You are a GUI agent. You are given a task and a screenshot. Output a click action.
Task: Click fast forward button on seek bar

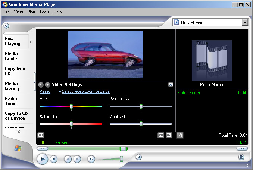pos(242,148)
